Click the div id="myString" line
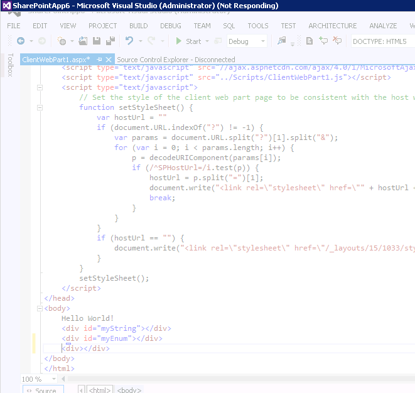 pos(116,328)
